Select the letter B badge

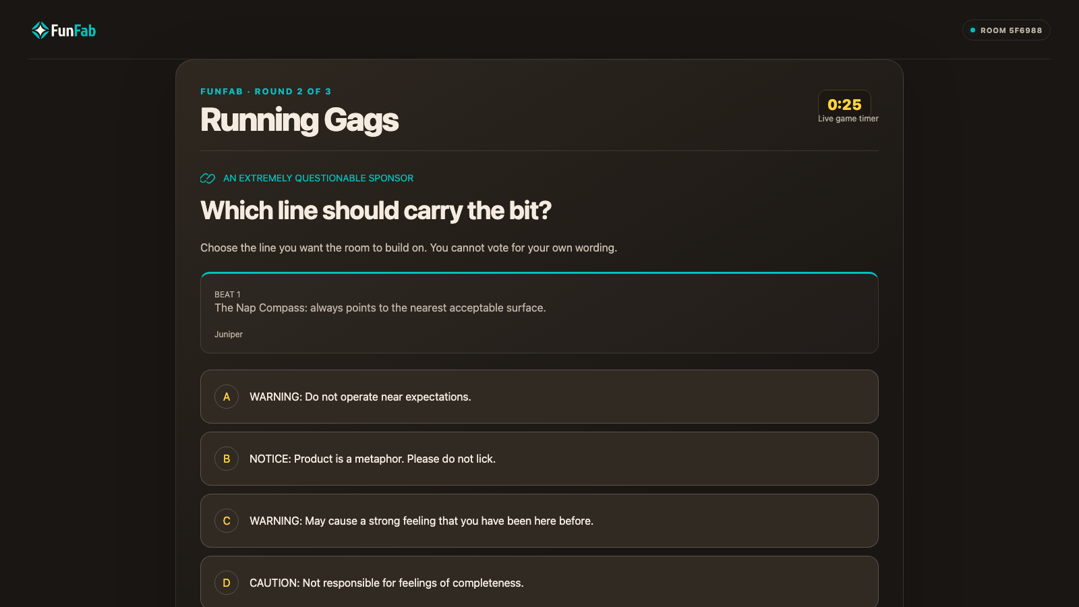click(x=227, y=459)
